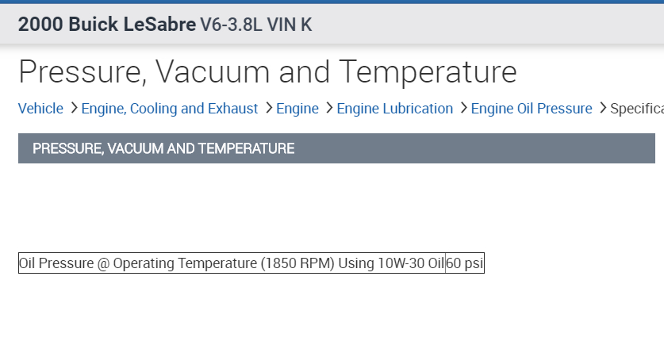Select the Oil Pressure @ Operating Temperature cell

click(x=231, y=263)
